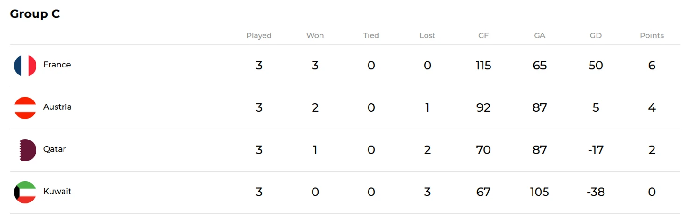Open the Austria team link
Image resolution: width=682 pixels, height=214 pixels.
pyautogui.click(x=57, y=107)
